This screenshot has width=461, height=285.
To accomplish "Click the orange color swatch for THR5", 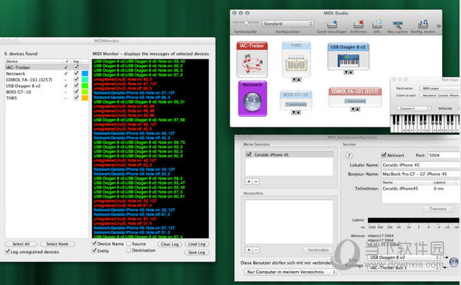I will 85,98.
